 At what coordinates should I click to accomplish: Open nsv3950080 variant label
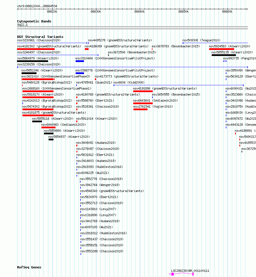point(240,70)
